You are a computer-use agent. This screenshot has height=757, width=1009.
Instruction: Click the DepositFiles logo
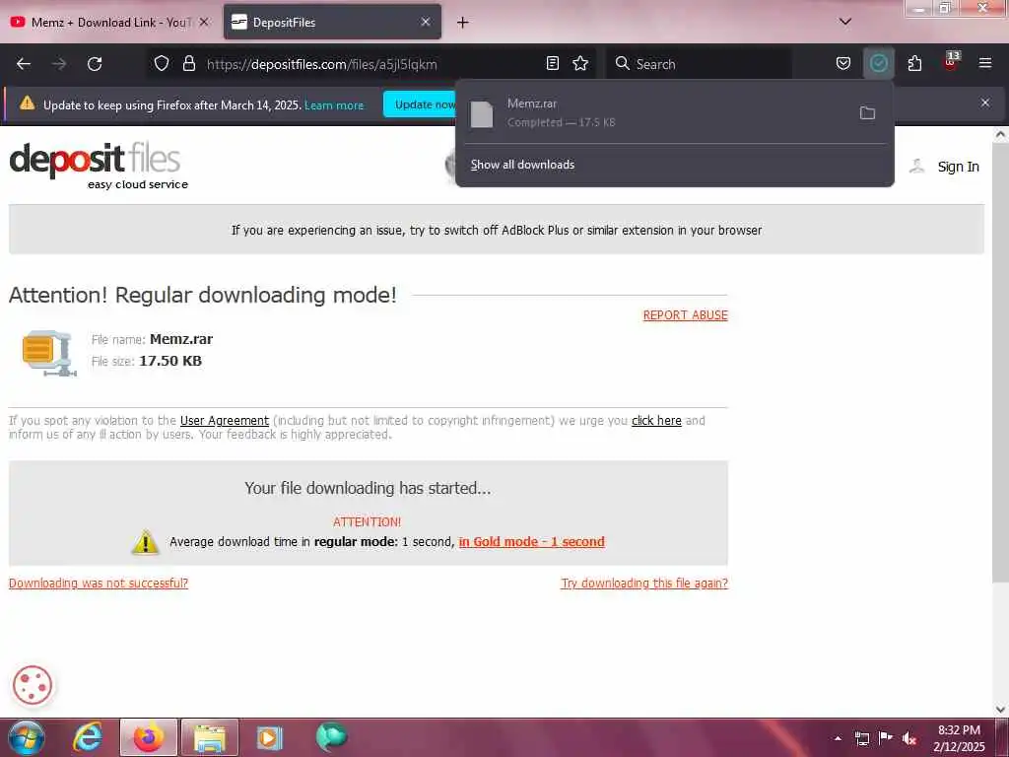tap(98, 166)
